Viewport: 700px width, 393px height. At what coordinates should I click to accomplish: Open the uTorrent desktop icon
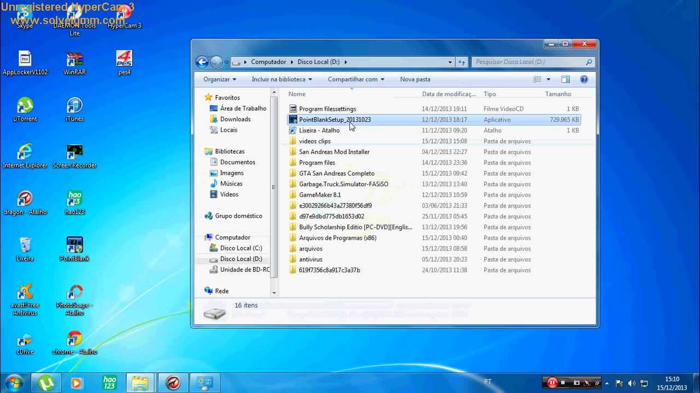tap(25, 106)
